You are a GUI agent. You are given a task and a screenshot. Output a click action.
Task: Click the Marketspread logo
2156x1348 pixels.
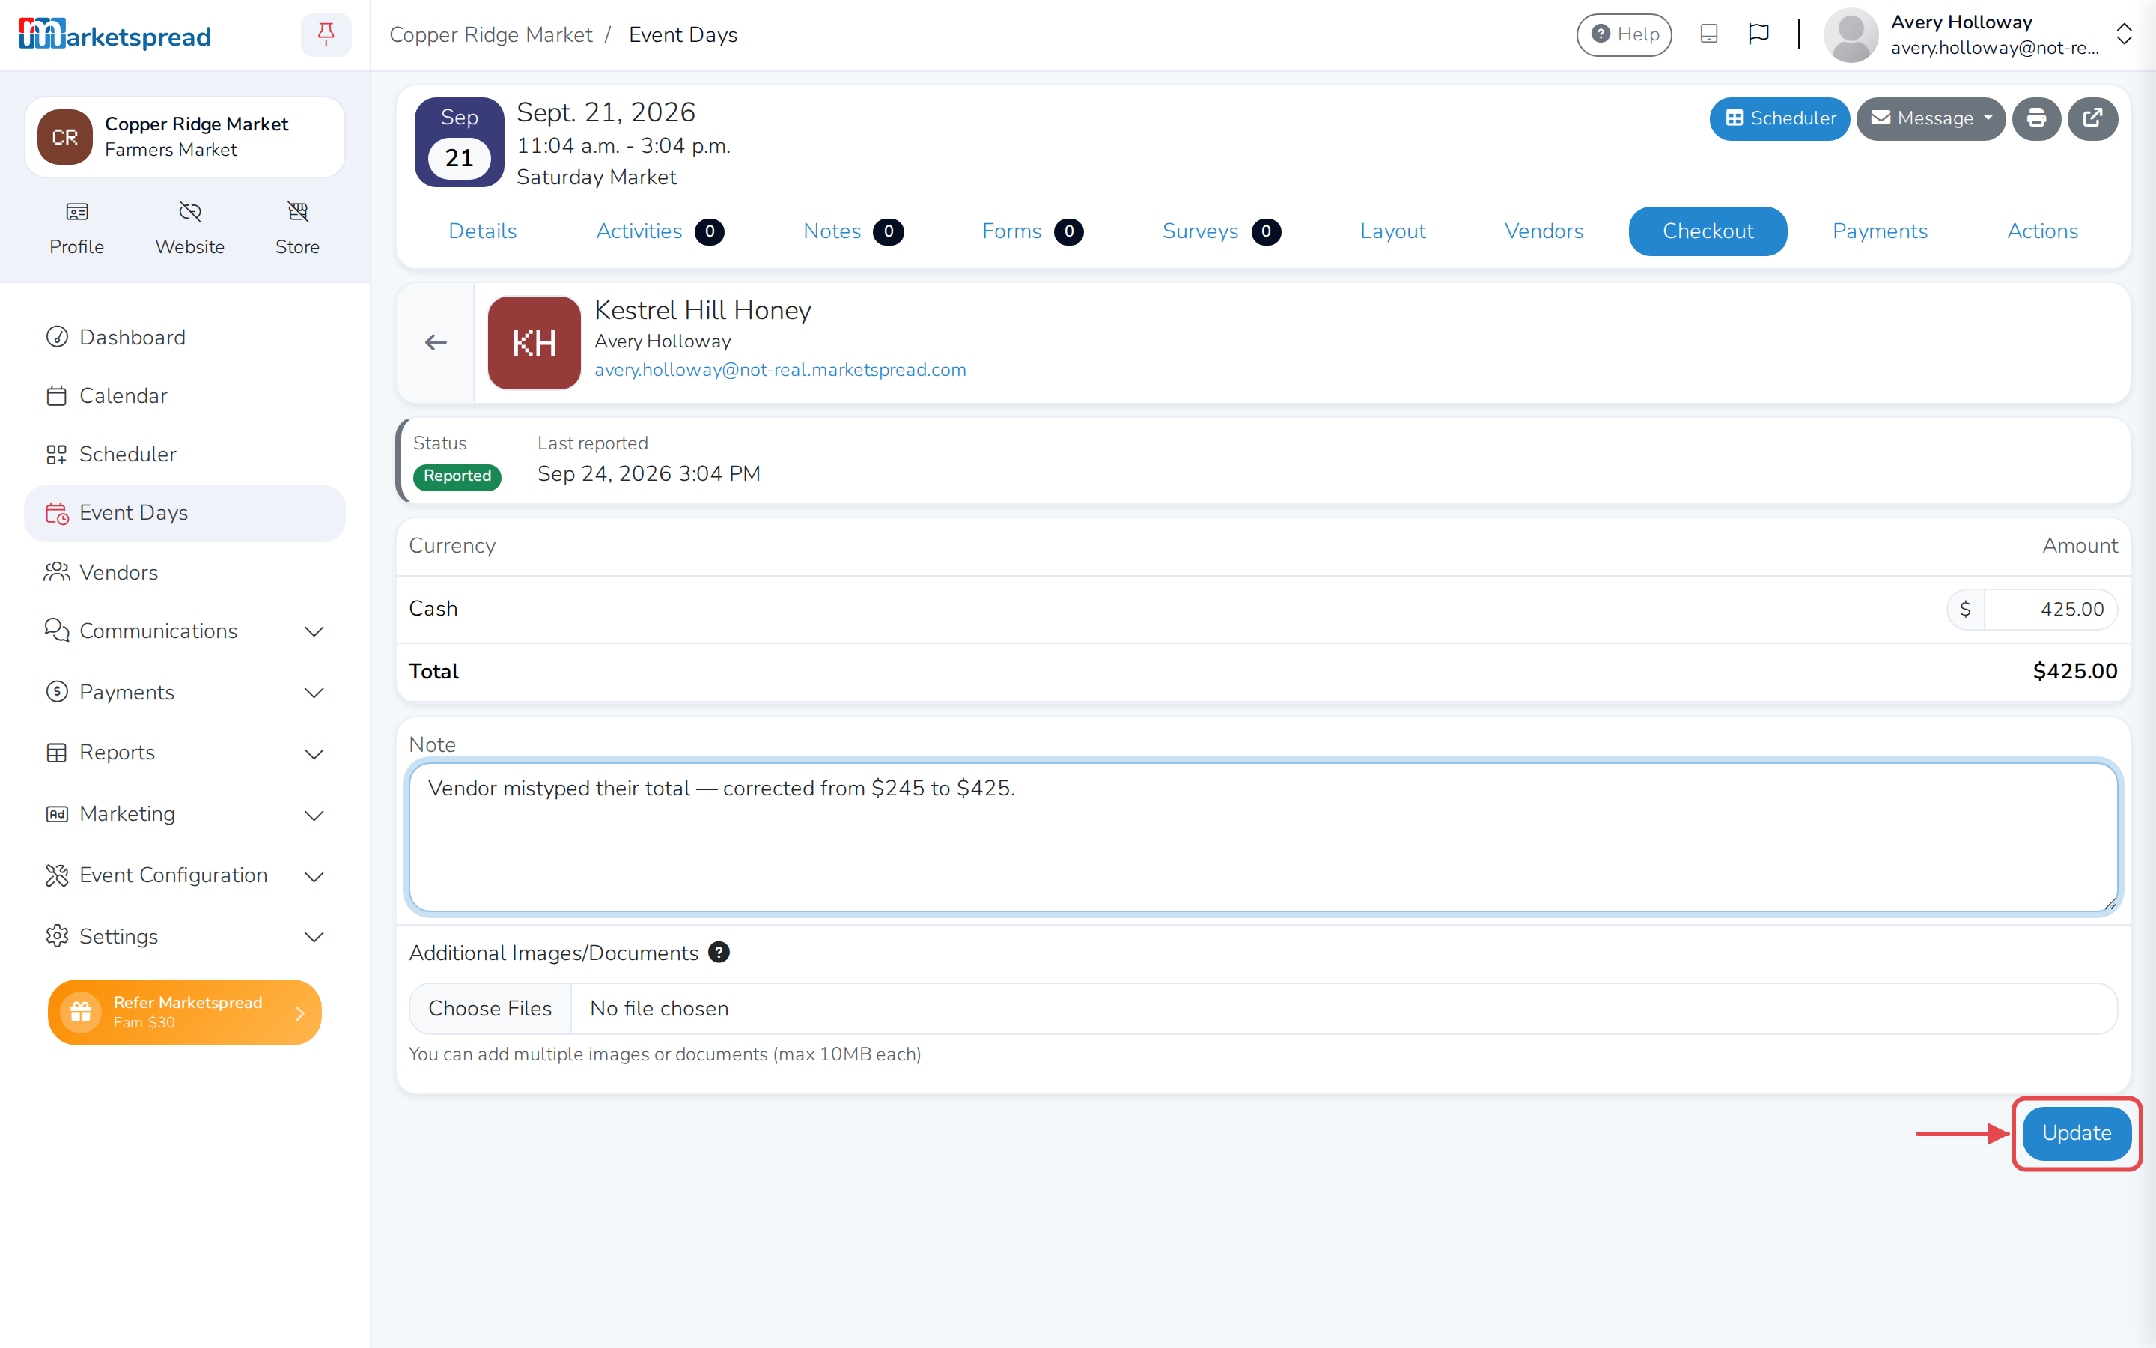coord(115,34)
